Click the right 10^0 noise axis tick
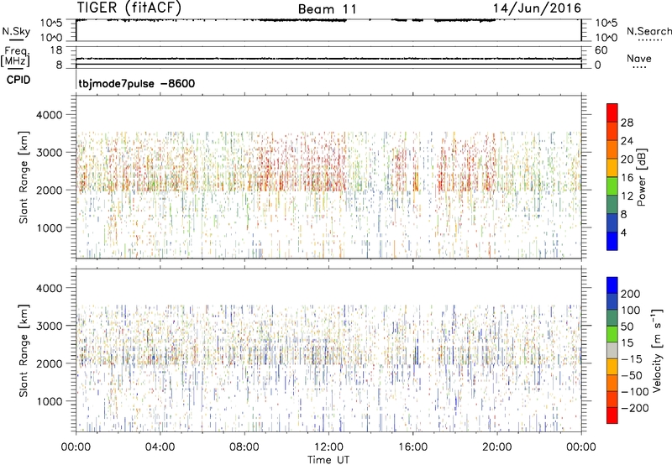Image resolution: width=672 pixels, height=465 pixels. (606, 38)
